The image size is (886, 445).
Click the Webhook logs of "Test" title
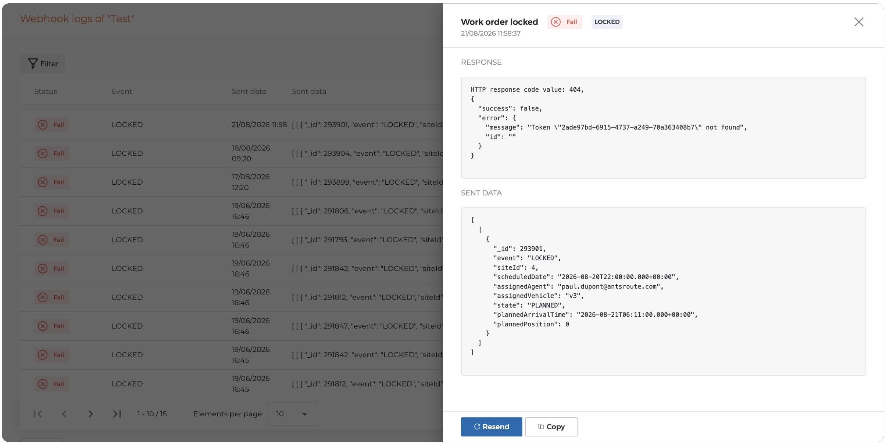pyautogui.click(x=77, y=19)
